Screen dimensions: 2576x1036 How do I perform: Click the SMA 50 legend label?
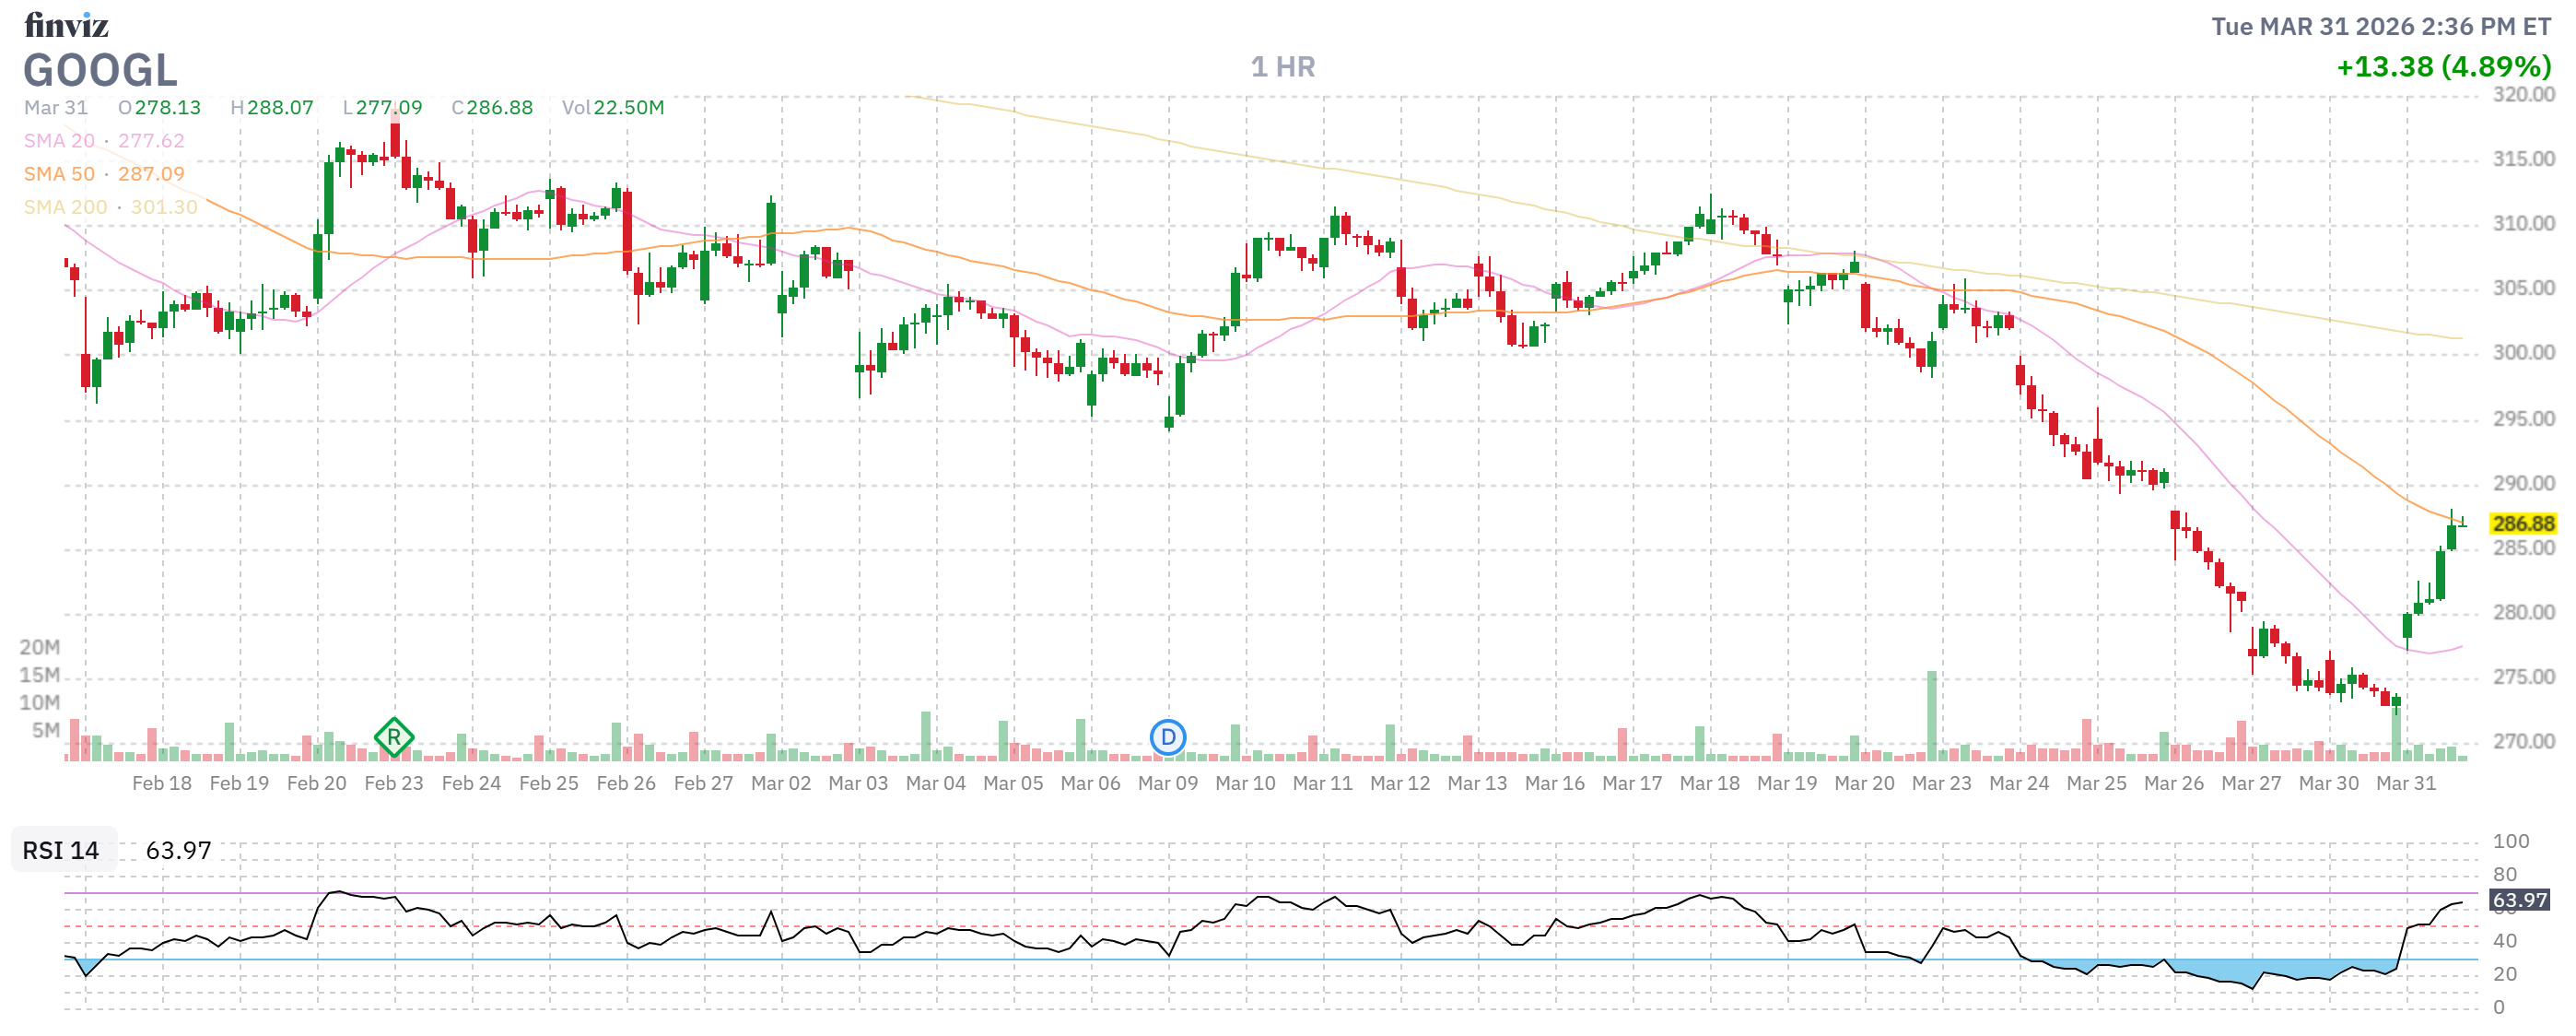coord(59,174)
